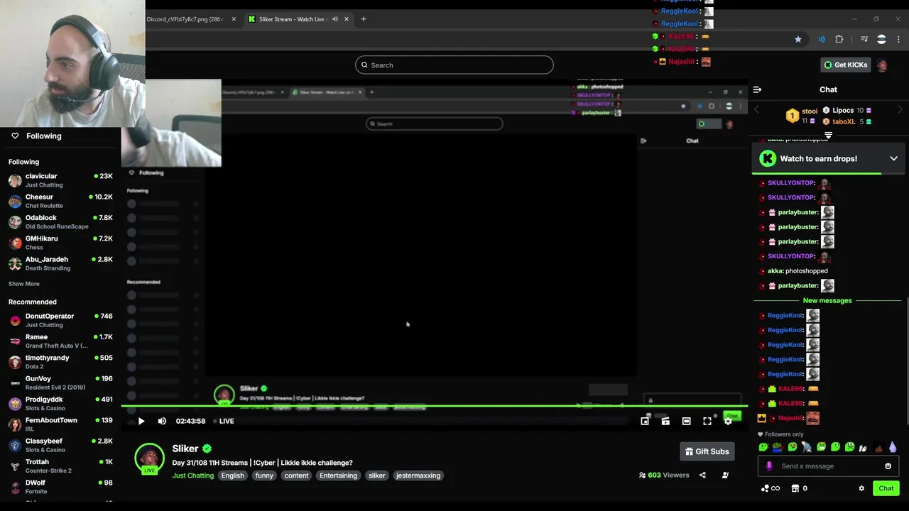Viewport: 909px width, 511px height.
Task: Open browser media control icon
Action: (x=864, y=39)
